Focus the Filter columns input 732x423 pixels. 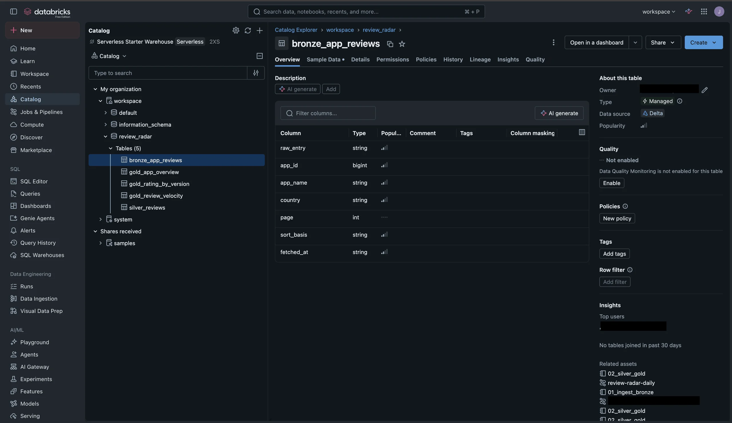tap(328, 113)
